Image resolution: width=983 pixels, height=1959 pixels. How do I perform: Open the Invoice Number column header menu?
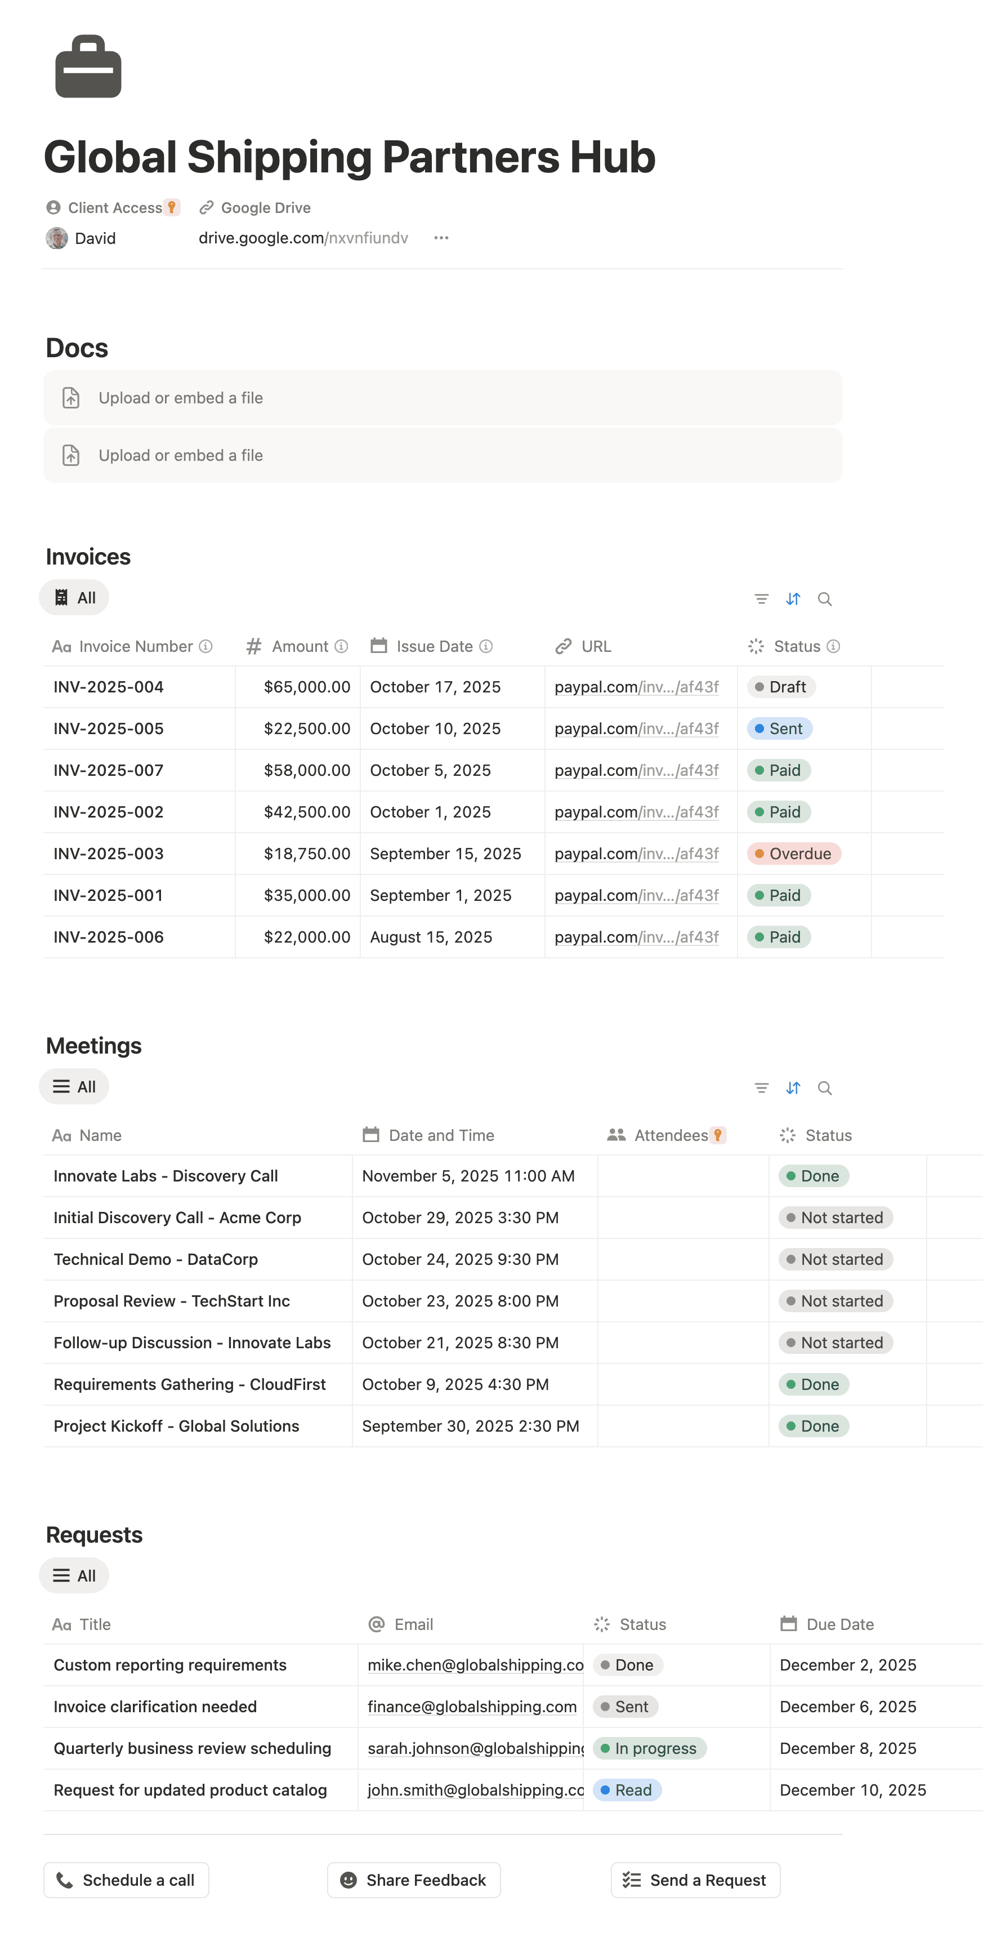point(139,646)
